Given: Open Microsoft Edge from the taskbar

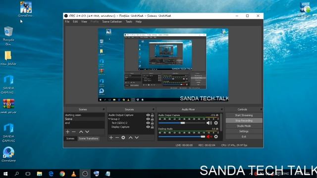Looking at the screenshot, I should coord(51,174).
